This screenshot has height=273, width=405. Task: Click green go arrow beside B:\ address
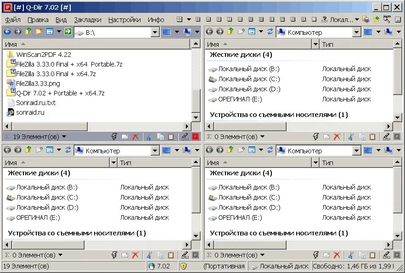click(68, 32)
